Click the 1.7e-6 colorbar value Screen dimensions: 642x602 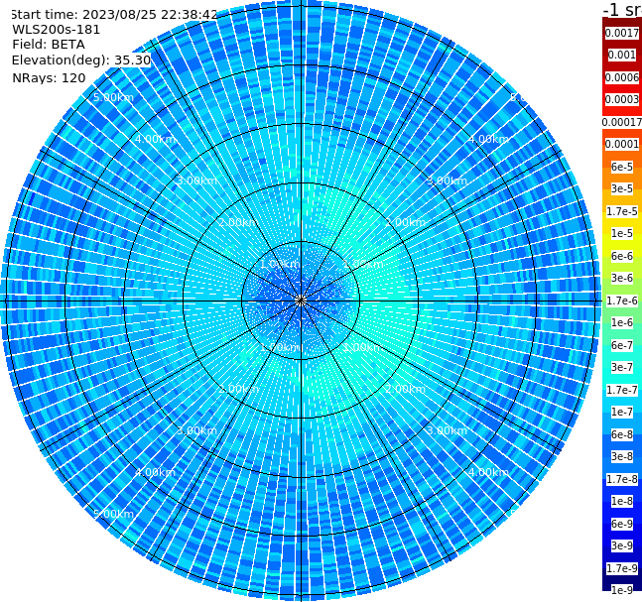pos(622,301)
